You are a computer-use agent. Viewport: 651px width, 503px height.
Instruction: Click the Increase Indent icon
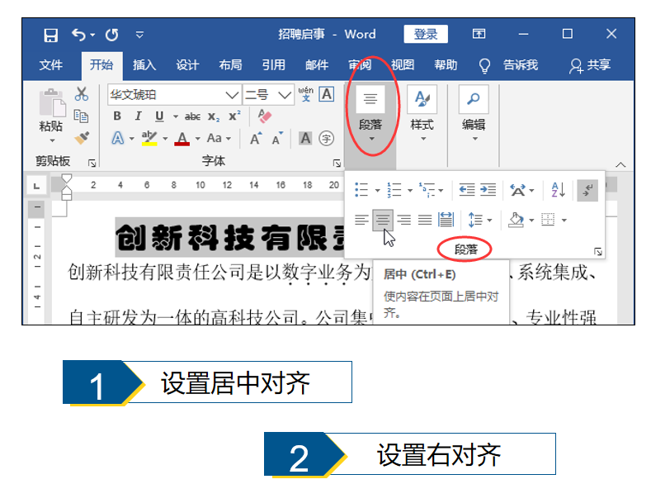pyautogui.click(x=488, y=190)
